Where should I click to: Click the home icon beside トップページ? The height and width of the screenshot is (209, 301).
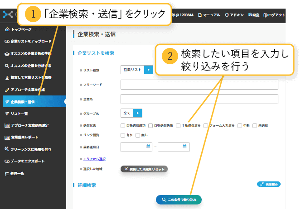point(7,29)
